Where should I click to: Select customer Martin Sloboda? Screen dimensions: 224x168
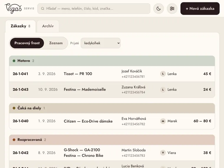[134, 150]
